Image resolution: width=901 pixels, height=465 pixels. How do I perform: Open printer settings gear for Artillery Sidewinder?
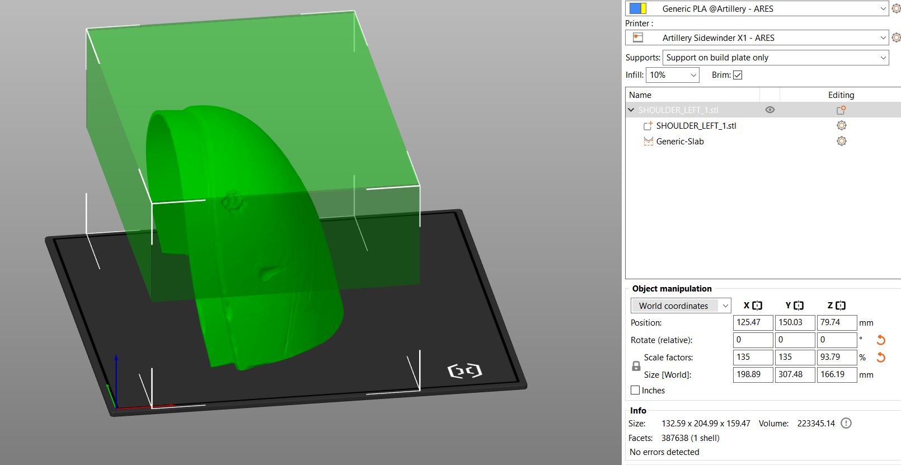896,37
